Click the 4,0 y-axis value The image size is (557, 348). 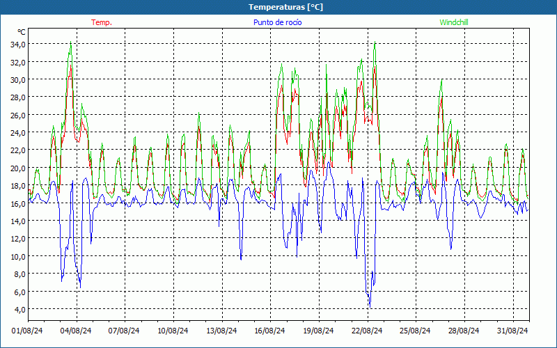tap(19, 309)
